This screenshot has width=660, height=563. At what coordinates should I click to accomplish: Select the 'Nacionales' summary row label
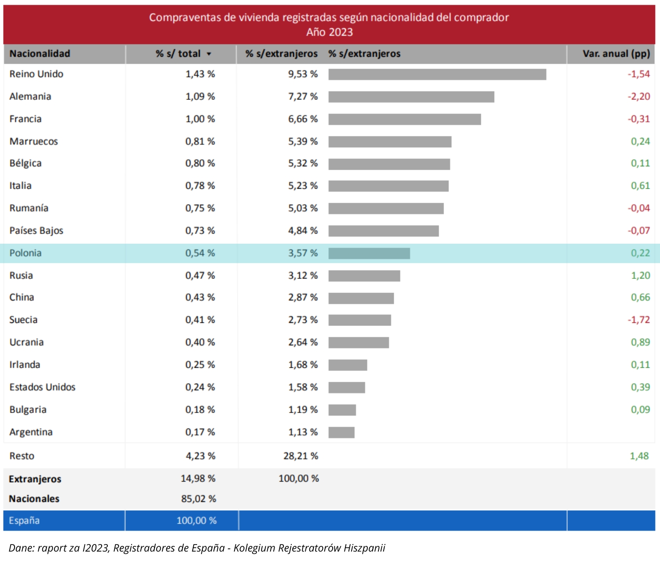coord(34,499)
